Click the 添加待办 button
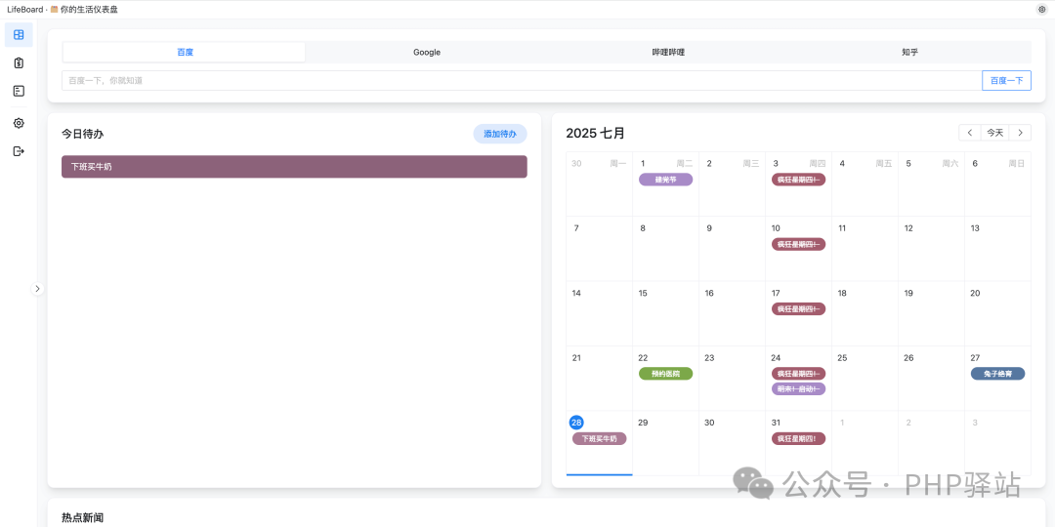 [x=500, y=134]
